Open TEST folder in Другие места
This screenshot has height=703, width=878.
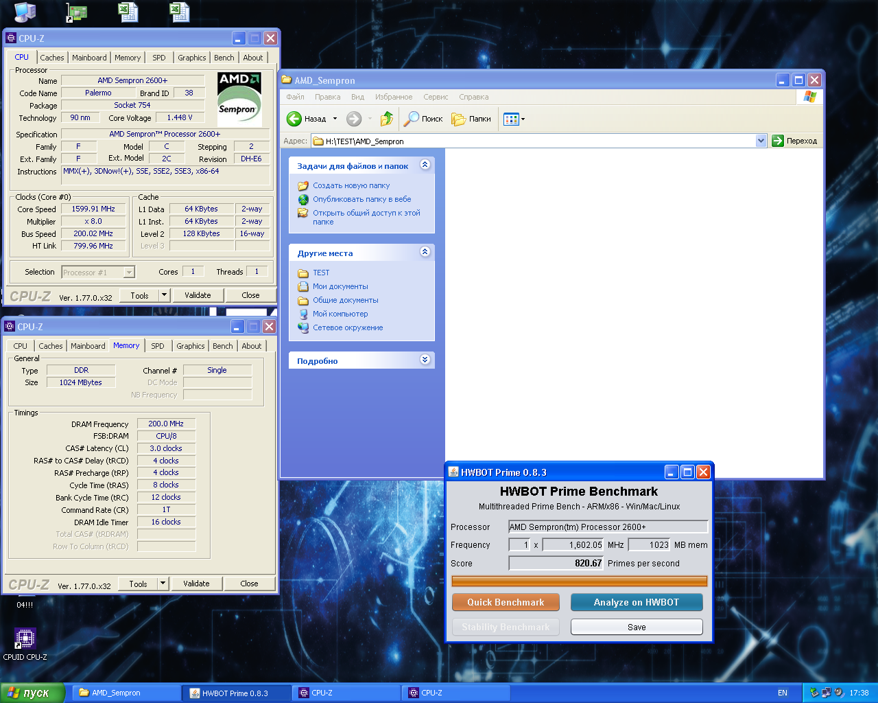coord(321,273)
